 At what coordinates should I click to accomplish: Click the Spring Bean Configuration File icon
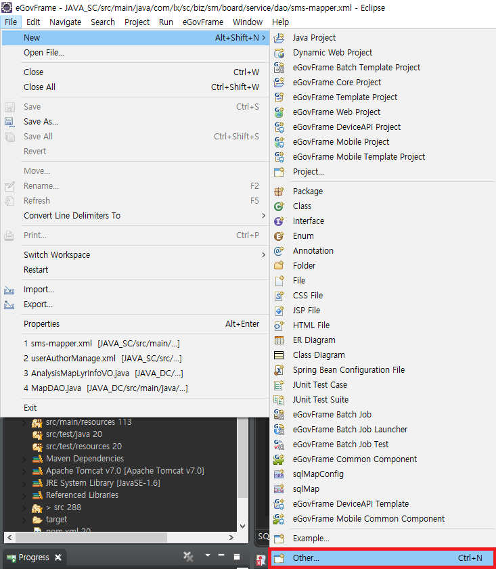279,370
